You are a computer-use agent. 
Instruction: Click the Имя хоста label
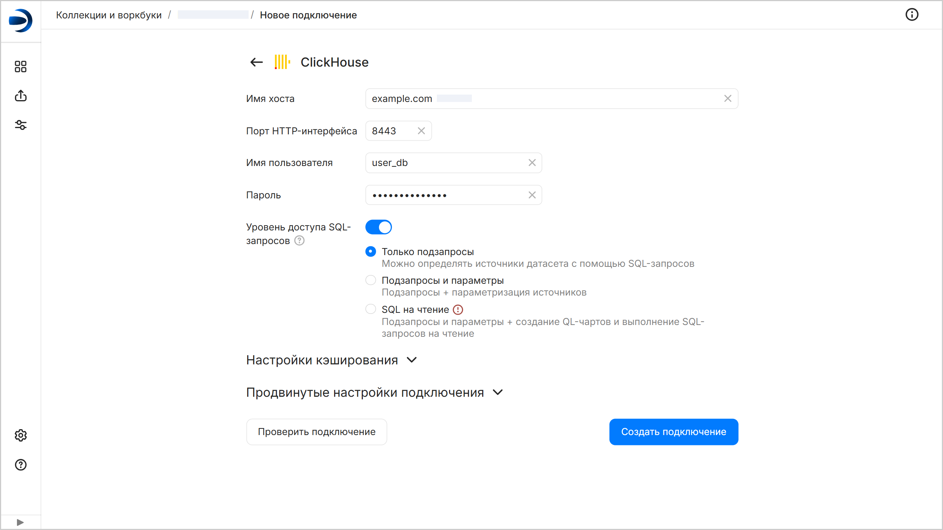tap(270, 99)
